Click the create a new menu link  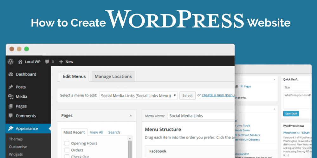point(218,95)
